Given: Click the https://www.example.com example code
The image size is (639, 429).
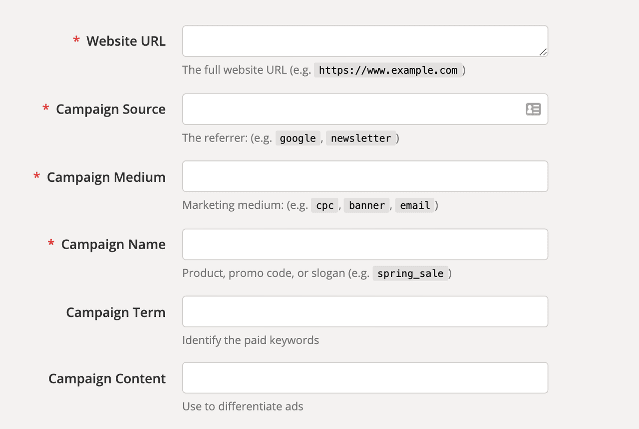Looking at the screenshot, I should pyautogui.click(x=388, y=70).
